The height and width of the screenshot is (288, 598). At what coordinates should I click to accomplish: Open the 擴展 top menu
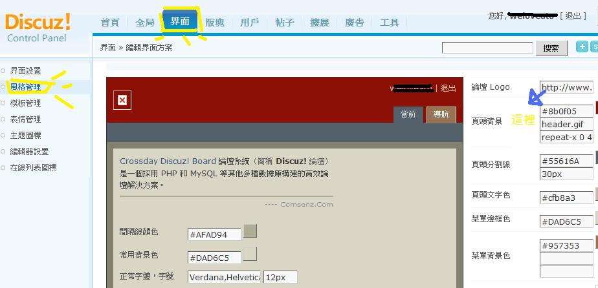(320, 23)
